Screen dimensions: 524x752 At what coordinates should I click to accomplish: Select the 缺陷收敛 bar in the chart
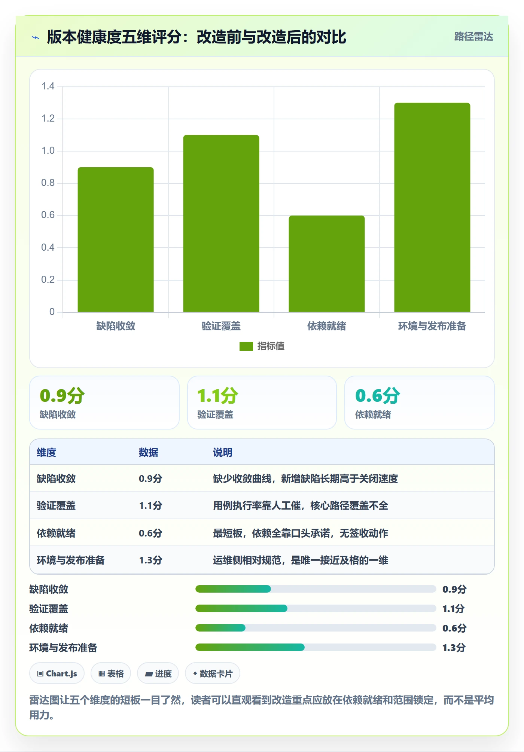click(116, 239)
